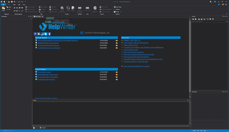The image size is (229, 132).
Task: Open the File ribbon tab
Action: pyautogui.click(x=3, y=5)
